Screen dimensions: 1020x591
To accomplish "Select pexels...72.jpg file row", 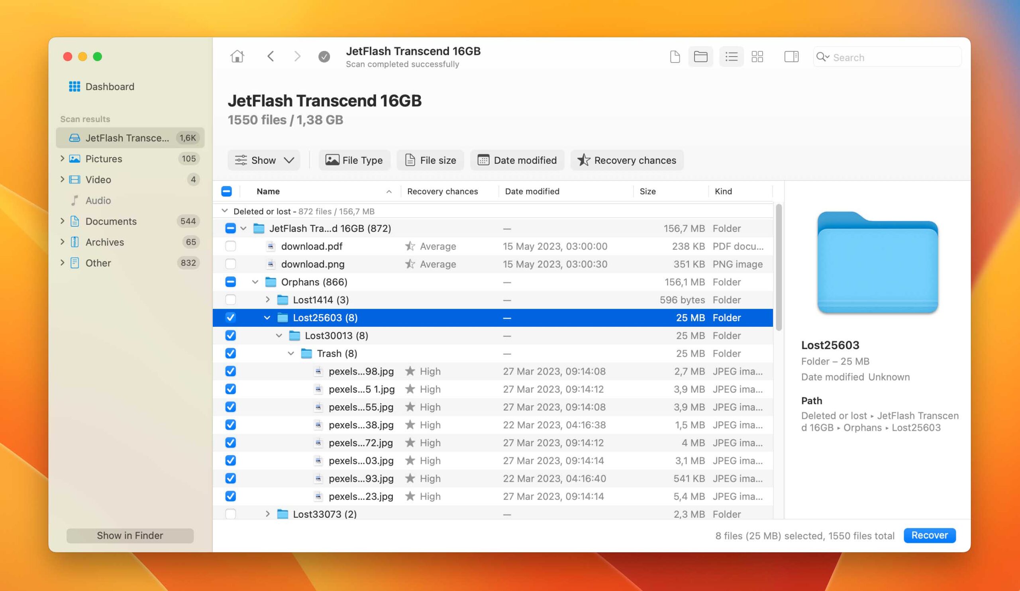I will (x=492, y=442).
